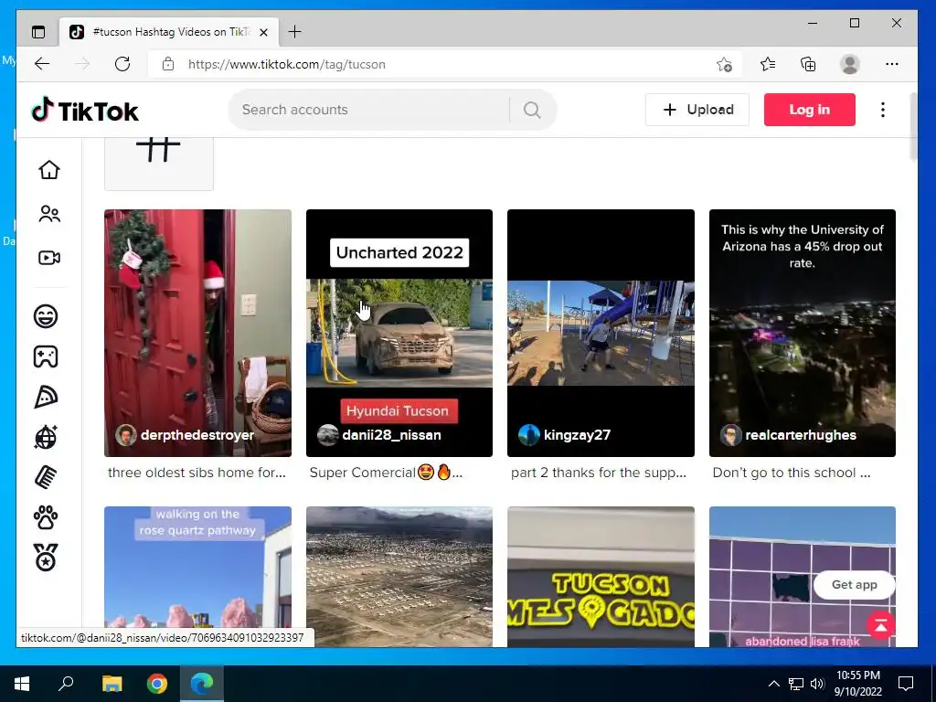
Task: Reload the page with refresh icon
Action: coord(122,64)
